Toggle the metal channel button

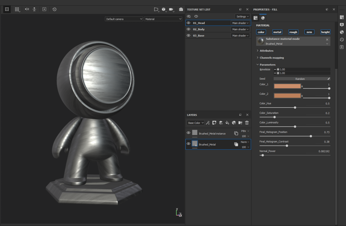click(x=277, y=32)
